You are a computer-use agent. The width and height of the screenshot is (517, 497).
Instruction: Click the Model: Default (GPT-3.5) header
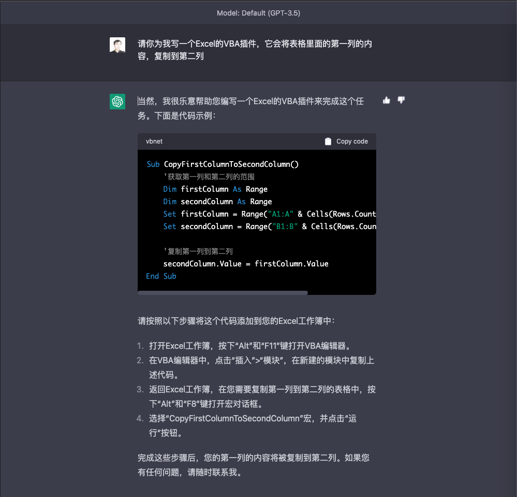click(x=259, y=13)
